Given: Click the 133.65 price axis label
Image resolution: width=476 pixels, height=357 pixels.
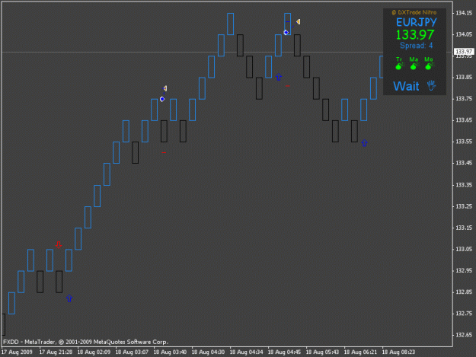Looking at the screenshot, I should click(464, 120).
